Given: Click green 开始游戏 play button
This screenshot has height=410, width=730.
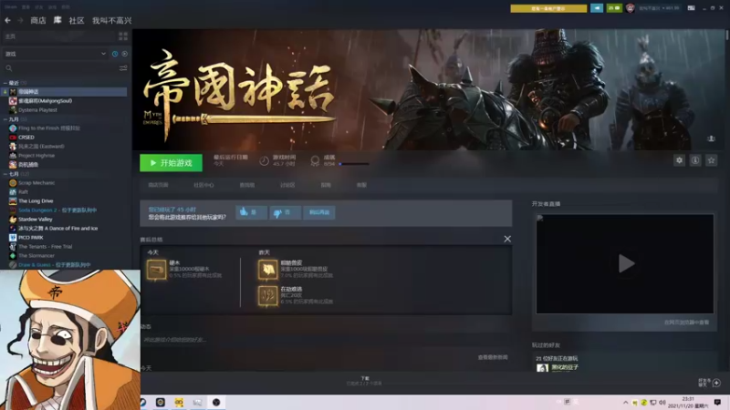Looking at the screenshot, I should 171,163.
